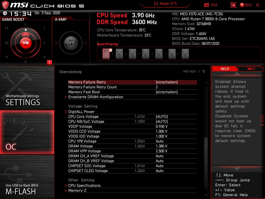The width and height of the screenshot is (265, 199).
Task: Change Memory Fast Boot [einschalten] setting
Action: (167, 92)
